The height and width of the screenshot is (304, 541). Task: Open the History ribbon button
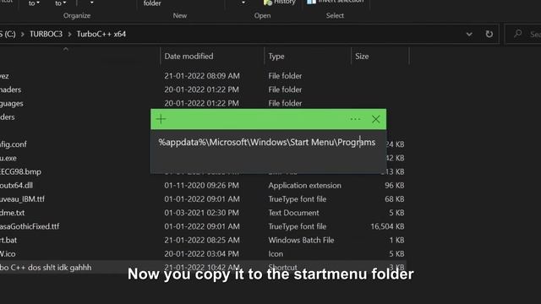[280, 3]
